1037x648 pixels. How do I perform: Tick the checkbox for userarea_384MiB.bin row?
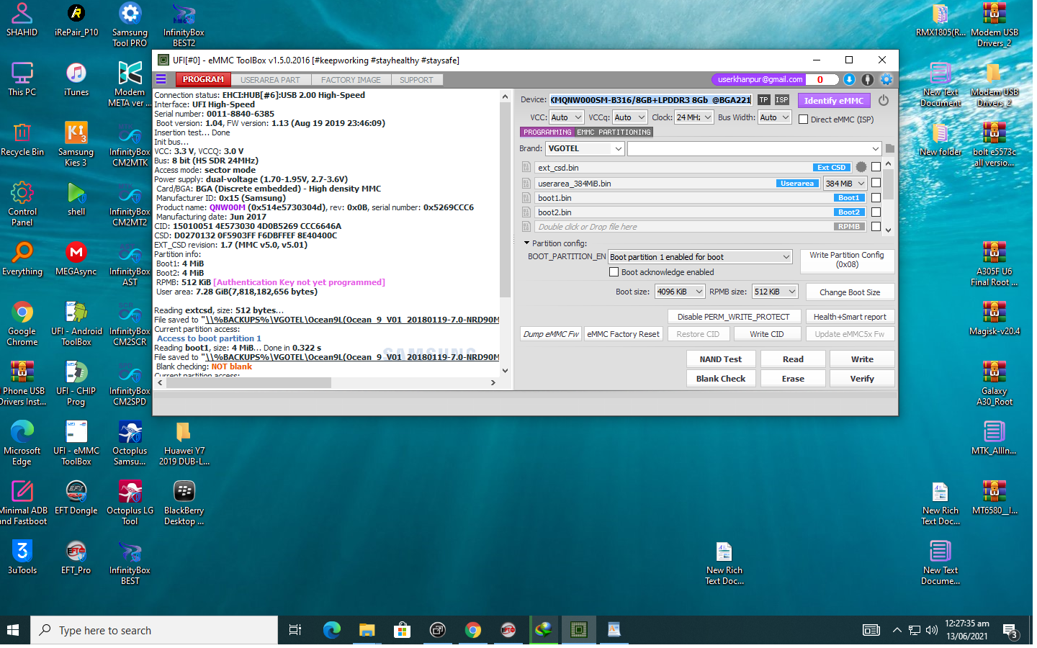click(x=876, y=183)
